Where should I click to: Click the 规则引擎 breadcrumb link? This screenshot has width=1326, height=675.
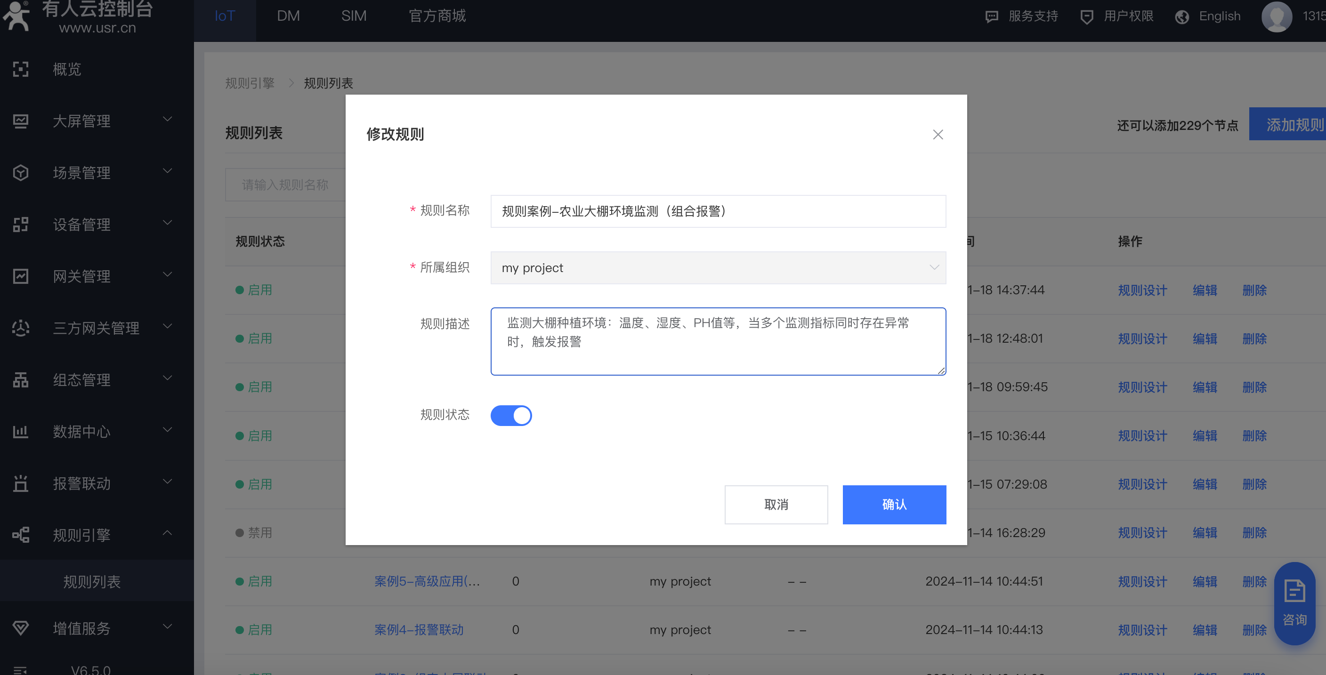[250, 83]
